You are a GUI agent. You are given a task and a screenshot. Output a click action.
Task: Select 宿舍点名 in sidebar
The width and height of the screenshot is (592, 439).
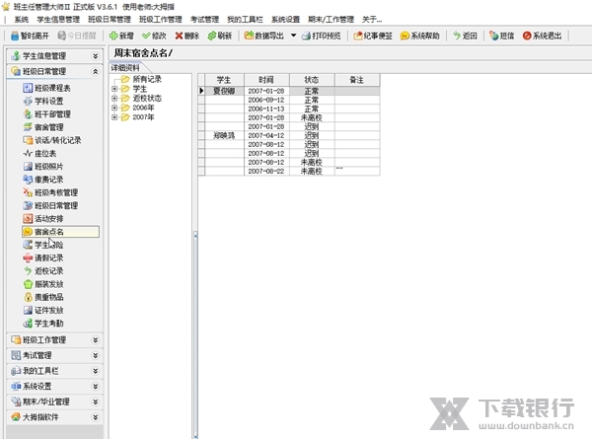60,232
